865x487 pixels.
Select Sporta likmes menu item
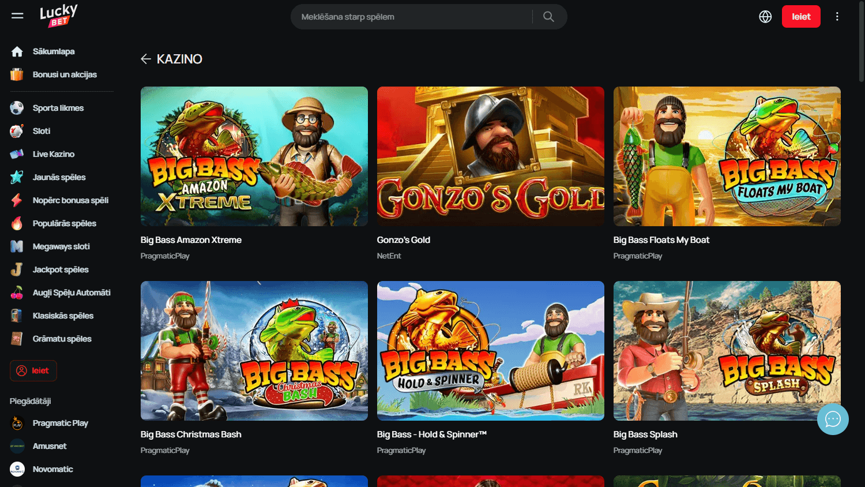point(58,108)
